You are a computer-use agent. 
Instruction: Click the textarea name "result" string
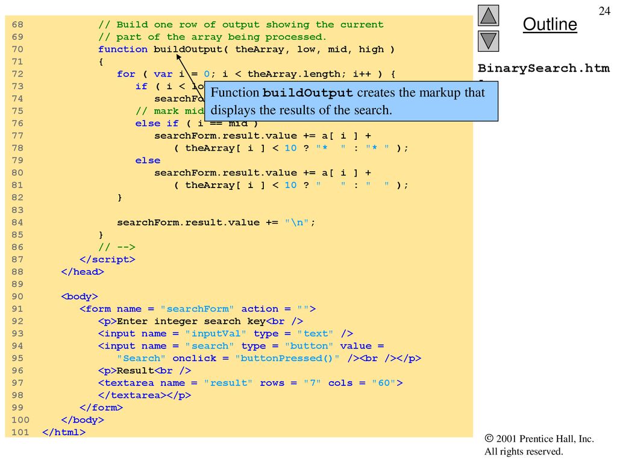click(x=228, y=383)
